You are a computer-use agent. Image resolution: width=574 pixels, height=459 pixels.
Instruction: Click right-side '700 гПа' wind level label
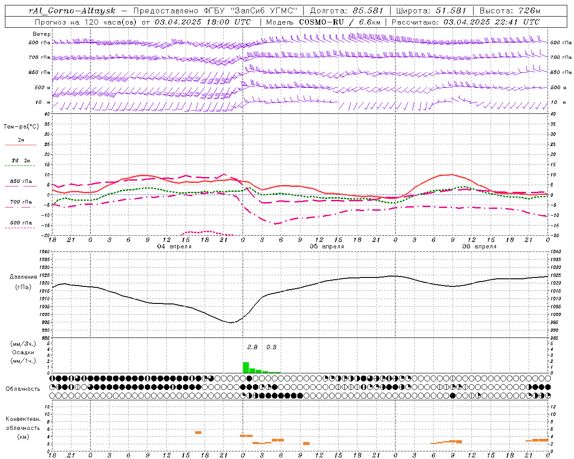click(x=561, y=57)
